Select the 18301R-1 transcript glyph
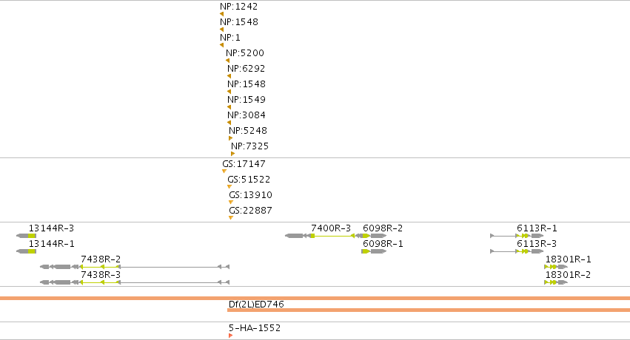The image size is (630, 340). (556, 267)
